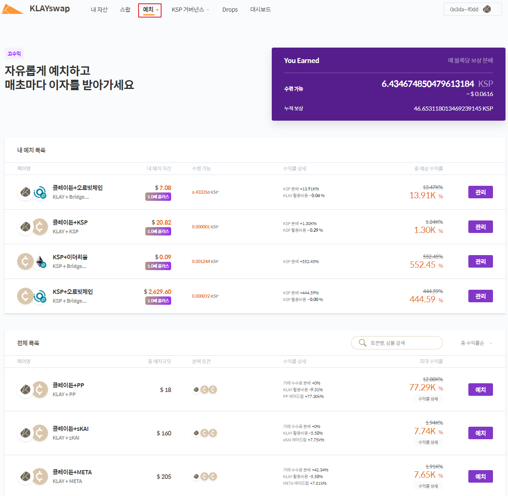Click the KSP coin icon in 클레이튼+KSP row
The image size is (508, 496).
click(x=40, y=227)
